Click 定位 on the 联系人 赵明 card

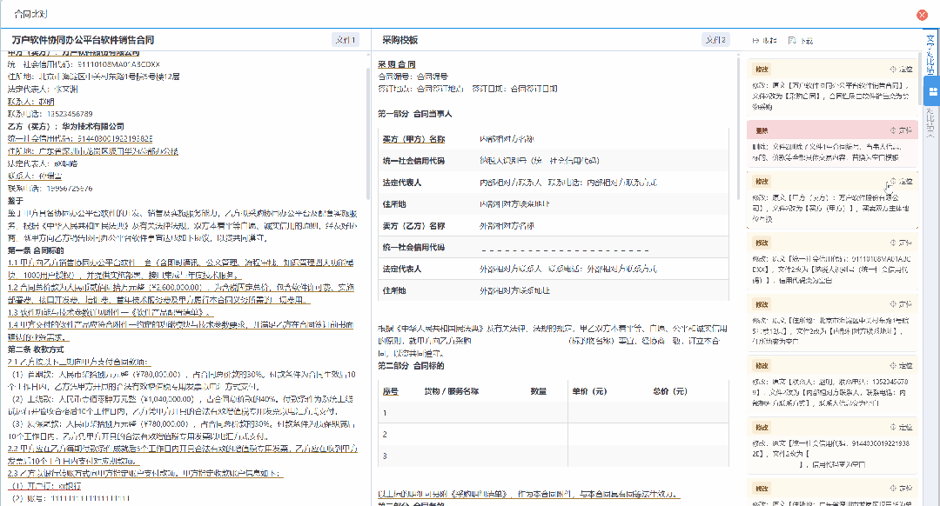pyautogui.click(x=901, y=365)
